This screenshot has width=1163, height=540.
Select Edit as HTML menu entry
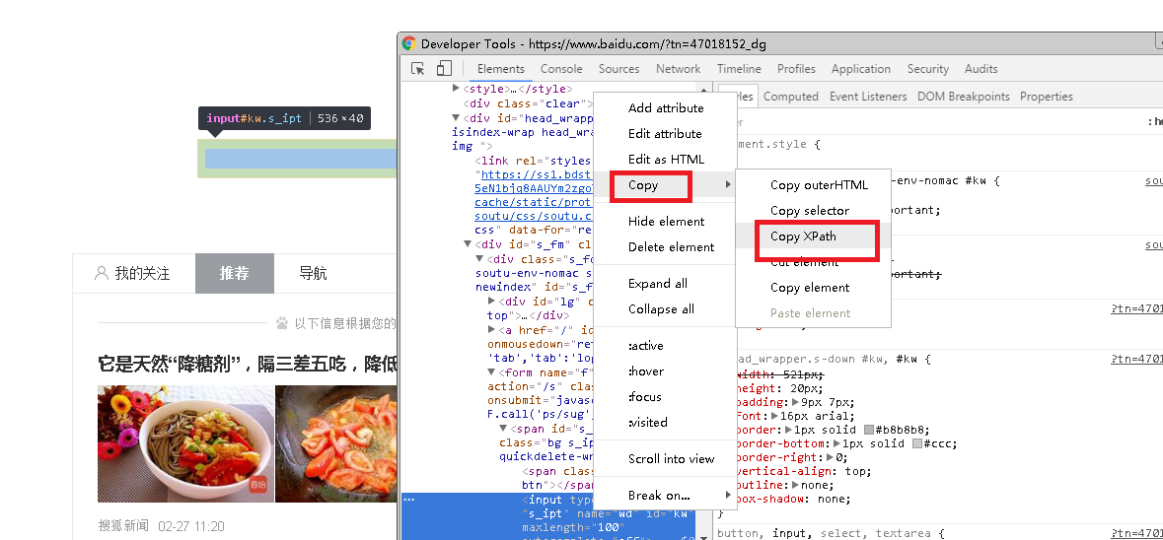click(x=665, y=160)
